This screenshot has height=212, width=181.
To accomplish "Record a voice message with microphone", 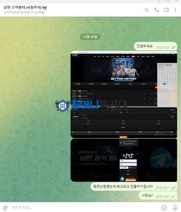I will (175, 208).
